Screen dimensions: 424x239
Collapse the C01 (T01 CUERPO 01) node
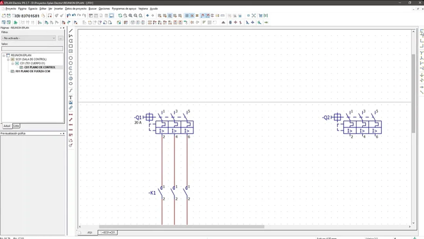[x=13, y=63]
